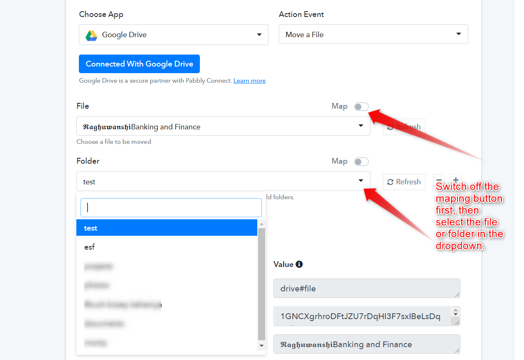Toggle the Map switch for Folder
The image size is (524, 360).
point(361,162)
